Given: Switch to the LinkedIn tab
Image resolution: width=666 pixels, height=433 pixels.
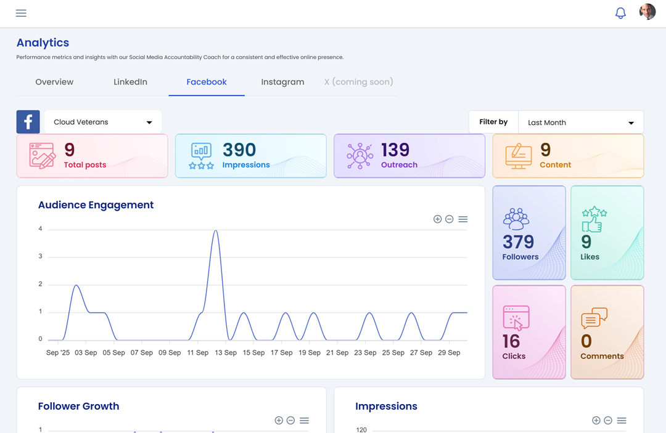Looking at the screenshot, I should click(130, 82).
